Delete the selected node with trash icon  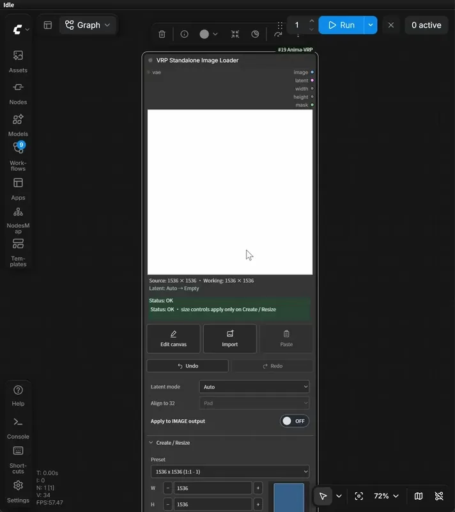coord(162,34)
